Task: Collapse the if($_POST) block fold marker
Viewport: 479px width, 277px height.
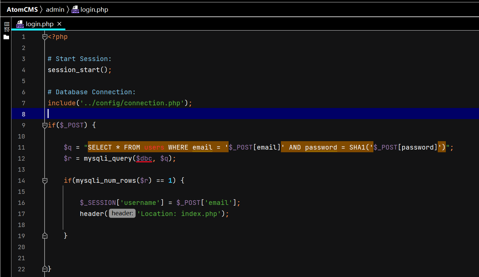Action: coord(45,125)
